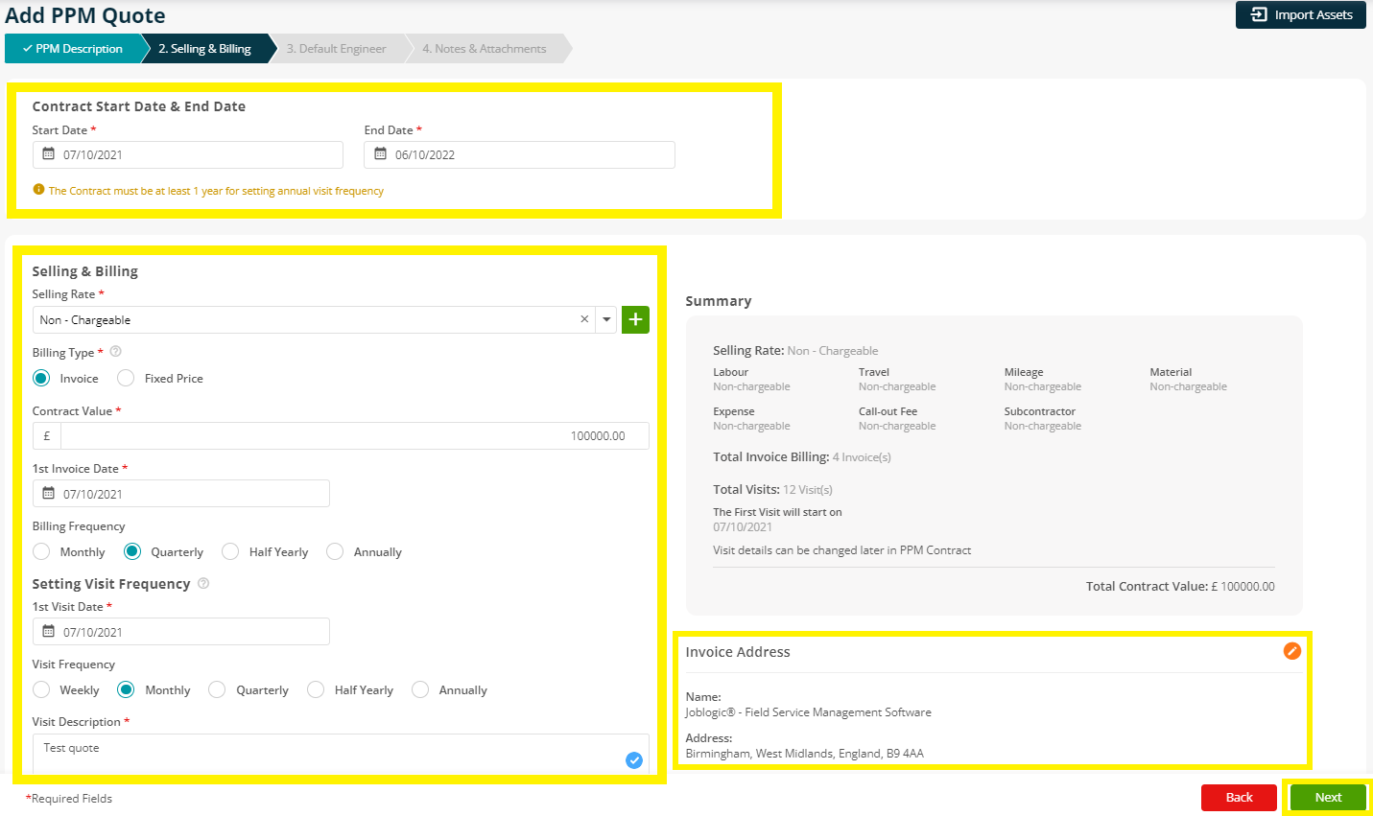Open the 2. Selling & Billing step
Viewport: 1373px width, 816px height.
pos(204,49)
